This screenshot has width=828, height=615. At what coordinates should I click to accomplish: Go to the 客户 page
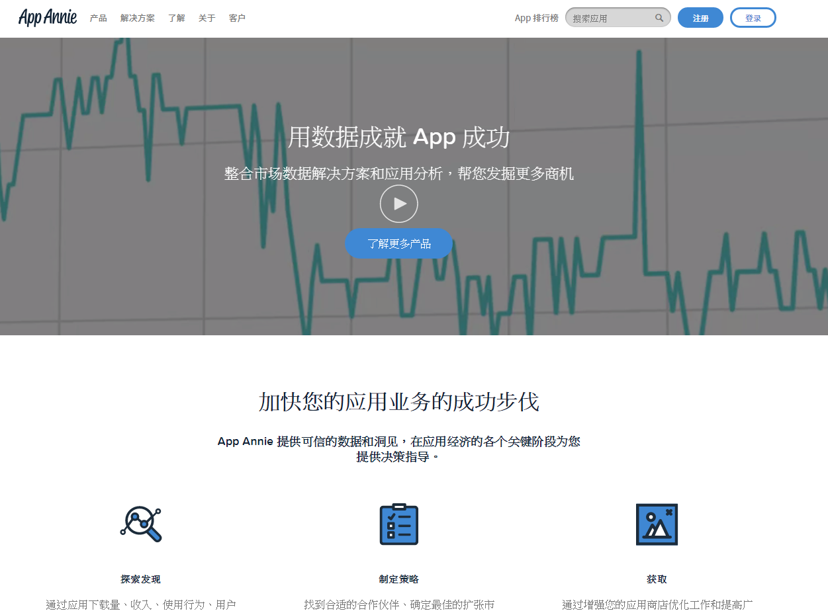[237, 19]
